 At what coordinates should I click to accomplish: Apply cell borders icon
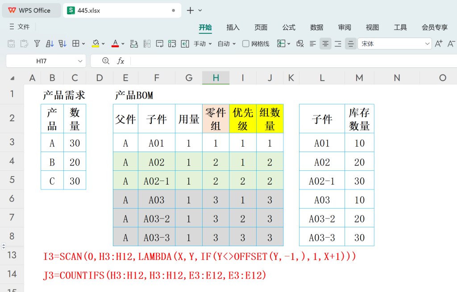click(x=76, y=44)
